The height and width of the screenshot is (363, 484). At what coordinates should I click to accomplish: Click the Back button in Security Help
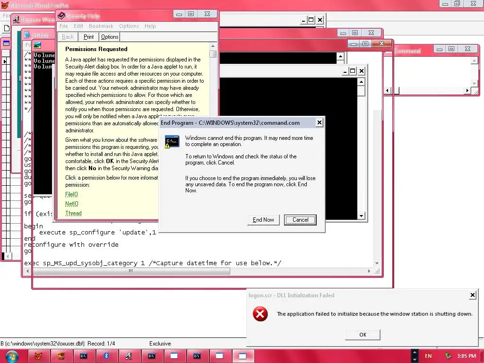(x=68, y=37)
